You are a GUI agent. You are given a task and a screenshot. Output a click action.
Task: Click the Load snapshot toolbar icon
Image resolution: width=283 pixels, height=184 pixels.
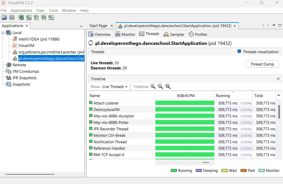click(4, 17)
